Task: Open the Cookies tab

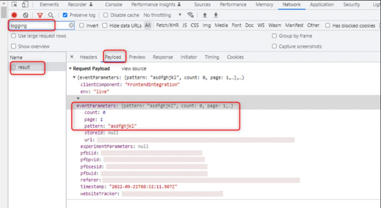Action: (235, 57)
